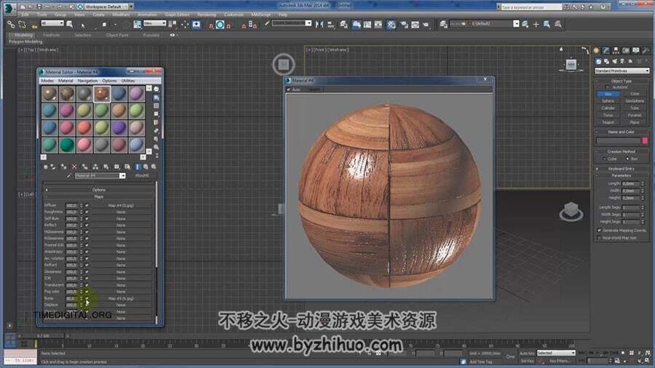
Task: Click Assign Material to Selection icon
Action: tap(63, 167)
